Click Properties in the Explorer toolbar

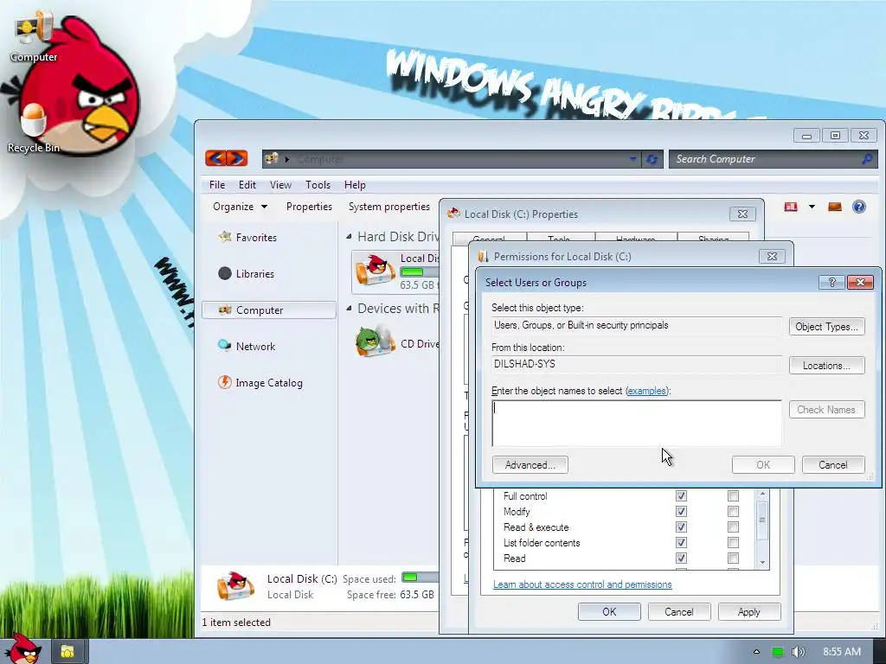coord(309,207)
